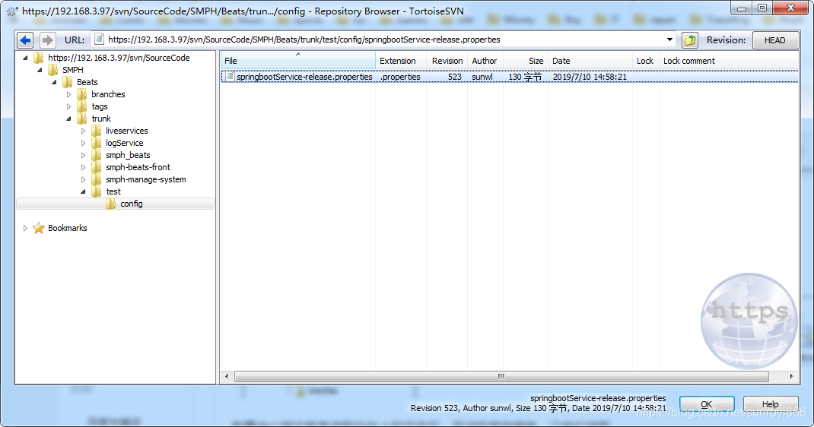The width and height of the screenshot is (814, 427).
Task: Select the root https://192.168.3.97/svn/SourceCode tree item
Action: [x=119, y=58]
